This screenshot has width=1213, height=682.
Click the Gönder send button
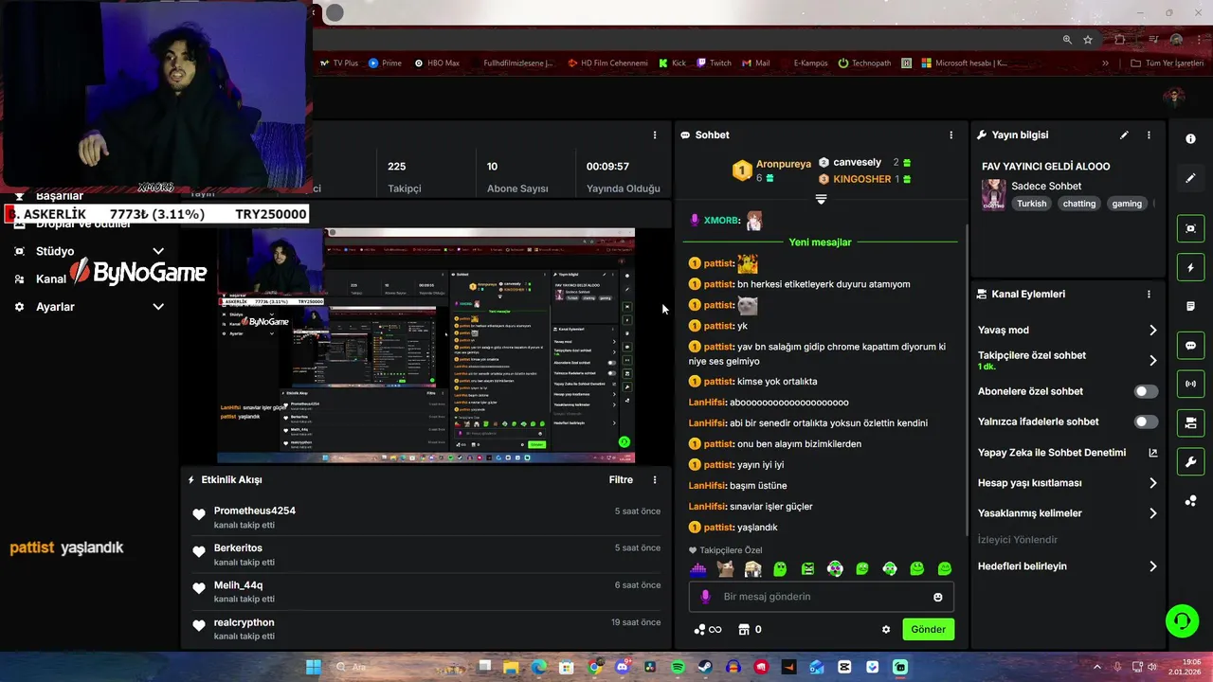click(928, 629)
